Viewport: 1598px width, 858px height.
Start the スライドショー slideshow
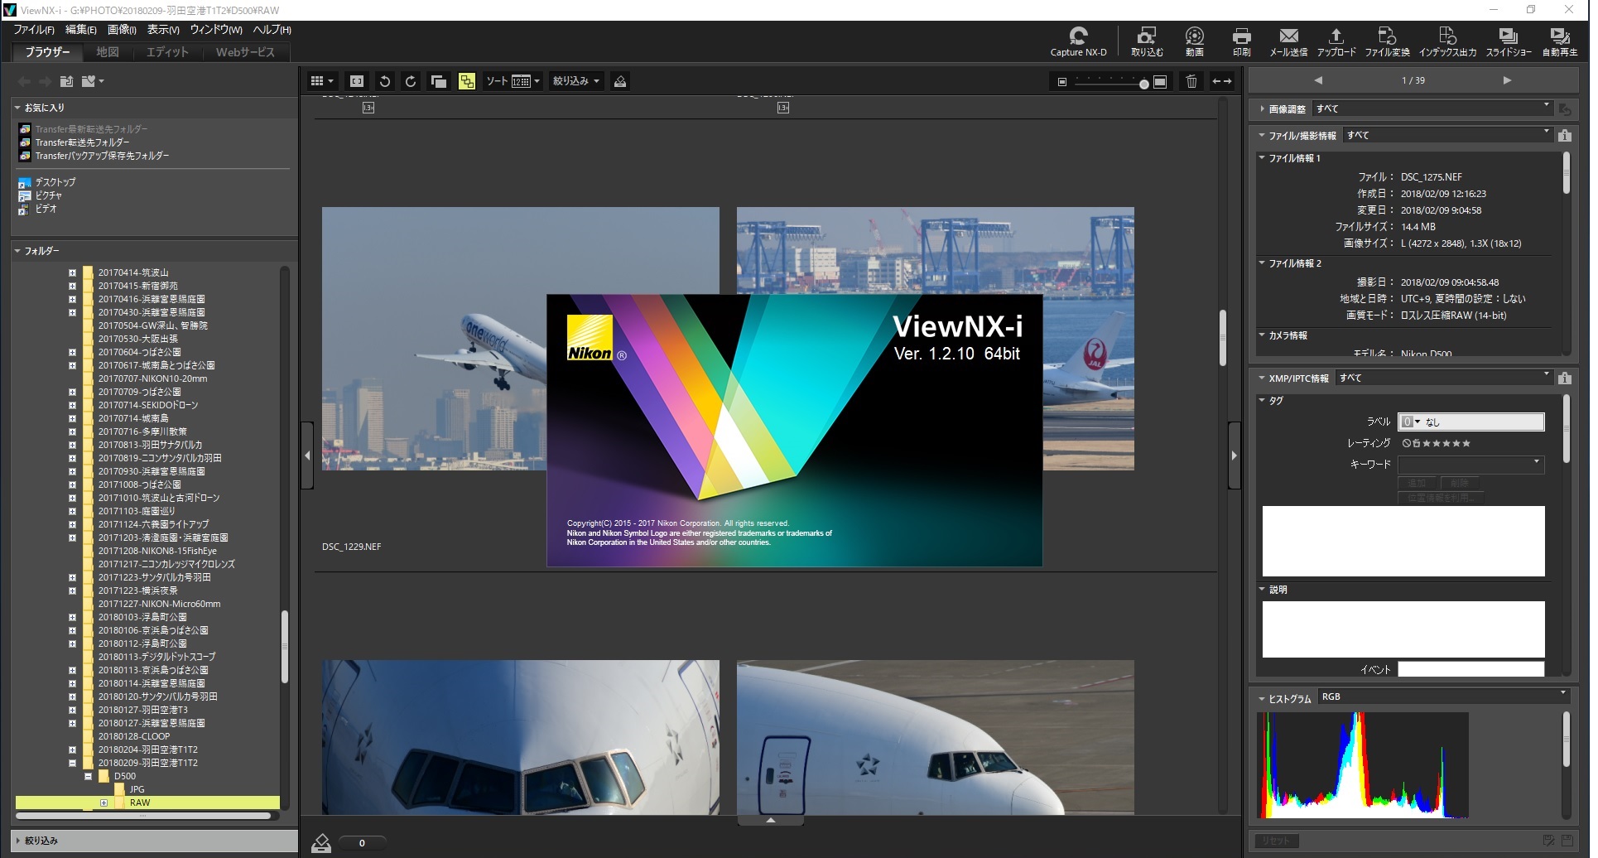1508,41
